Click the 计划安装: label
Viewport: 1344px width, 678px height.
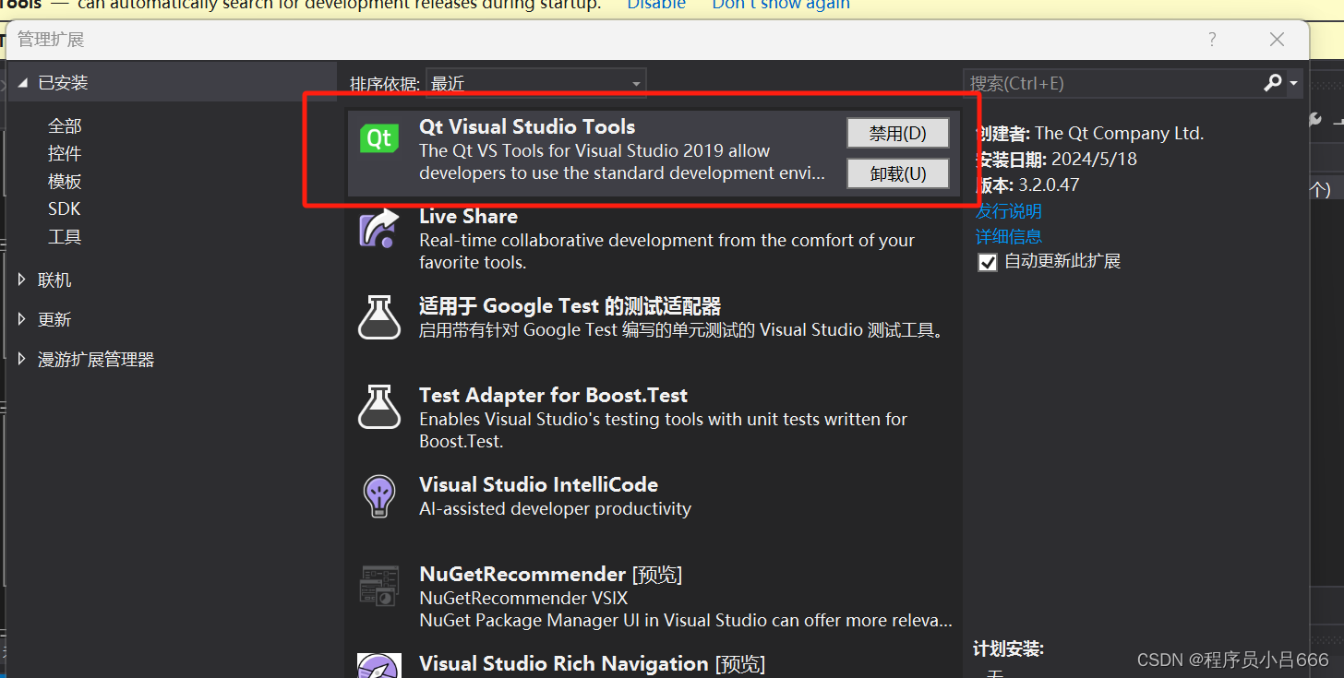coord(1008,649)
